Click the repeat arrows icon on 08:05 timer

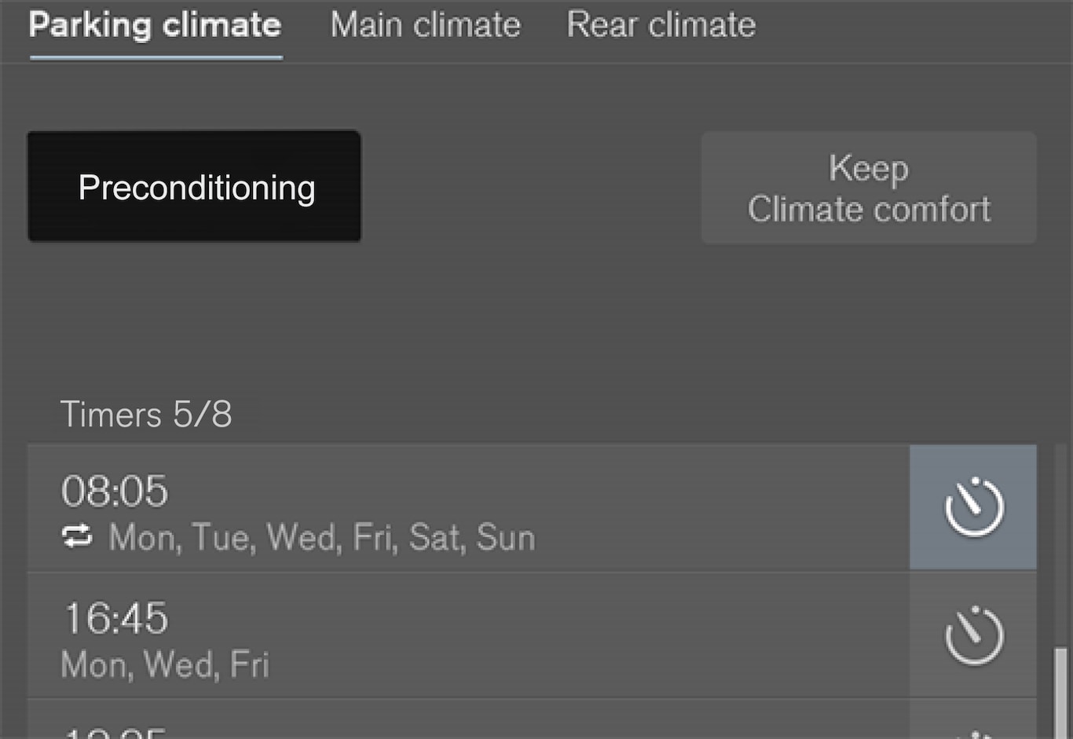point(77,537)
